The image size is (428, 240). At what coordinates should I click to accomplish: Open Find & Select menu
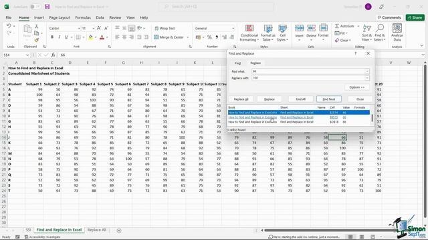pos(380,33)
